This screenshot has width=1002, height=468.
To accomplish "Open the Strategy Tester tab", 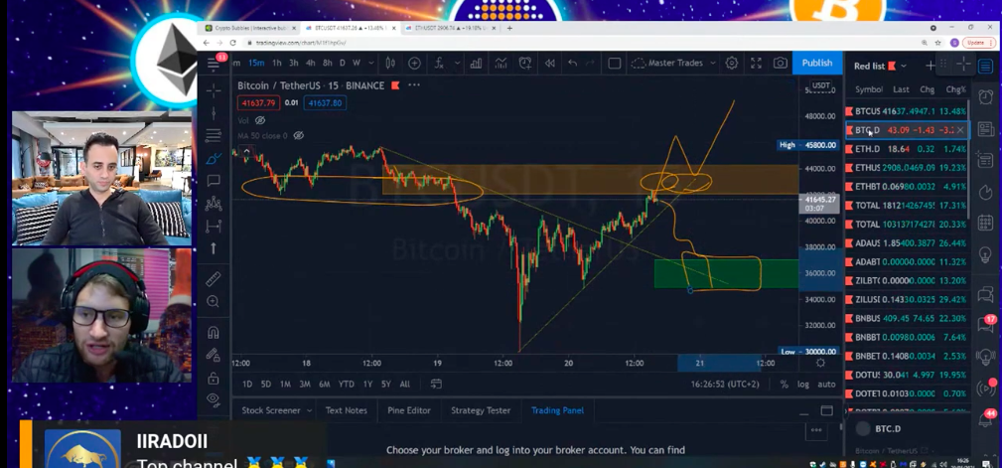I will 481,410.
